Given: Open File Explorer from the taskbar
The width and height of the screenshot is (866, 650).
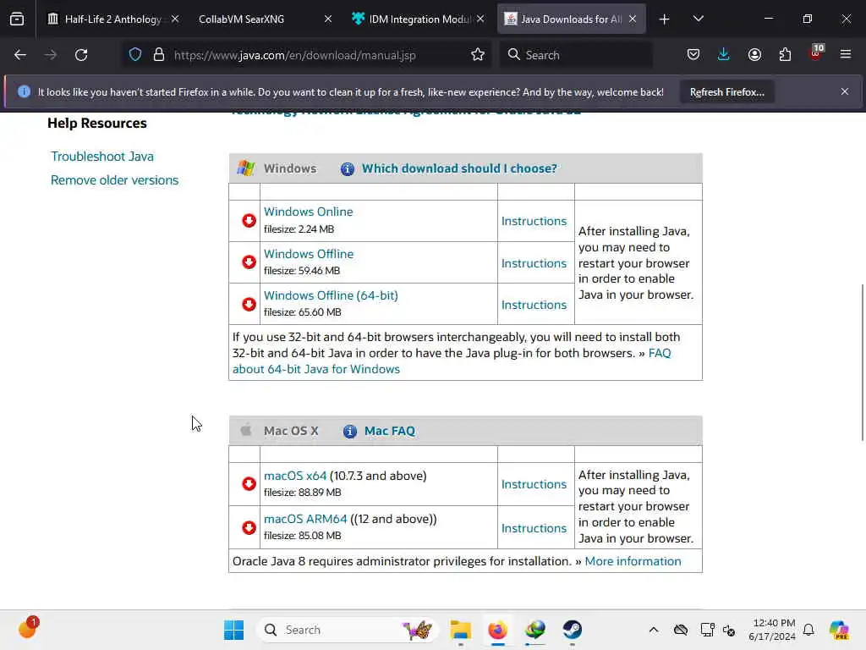Looking at the screenshot, I should [x=460, y=630].
